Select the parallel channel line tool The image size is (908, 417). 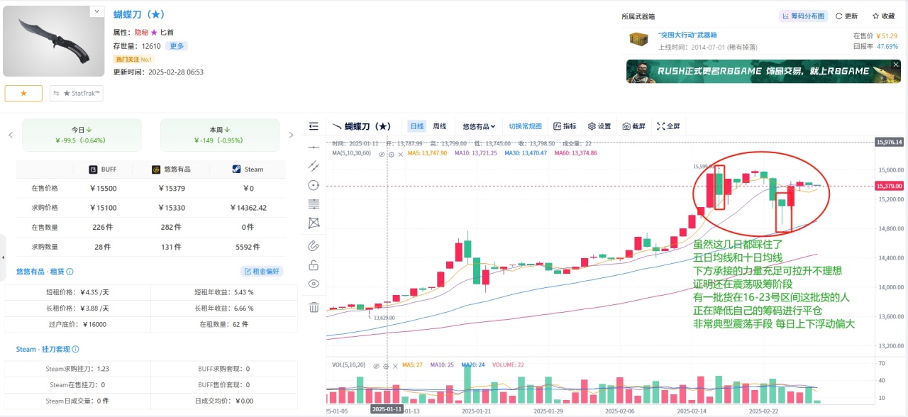[314, 165]
